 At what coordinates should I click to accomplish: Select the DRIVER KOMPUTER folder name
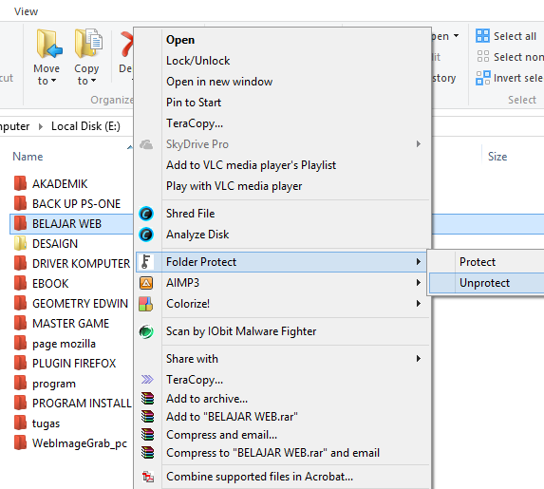click(81, 264)
